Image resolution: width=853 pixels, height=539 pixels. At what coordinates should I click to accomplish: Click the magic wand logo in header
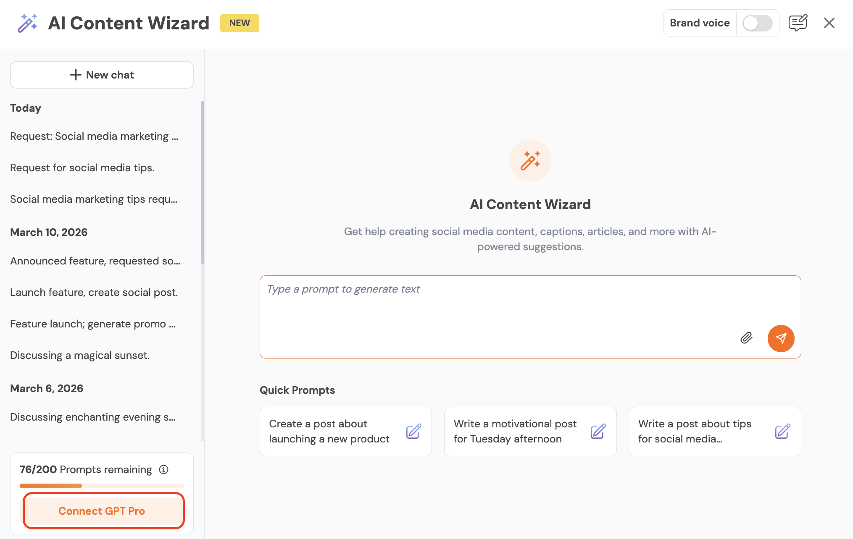coord(27,23)
